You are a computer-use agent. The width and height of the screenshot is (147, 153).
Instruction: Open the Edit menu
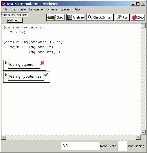(x=13, y=9)
